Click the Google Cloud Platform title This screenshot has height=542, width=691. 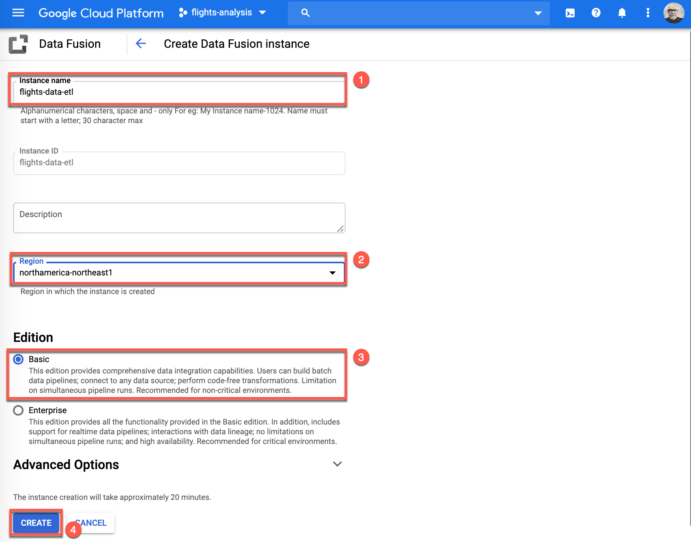click(101, 13)
